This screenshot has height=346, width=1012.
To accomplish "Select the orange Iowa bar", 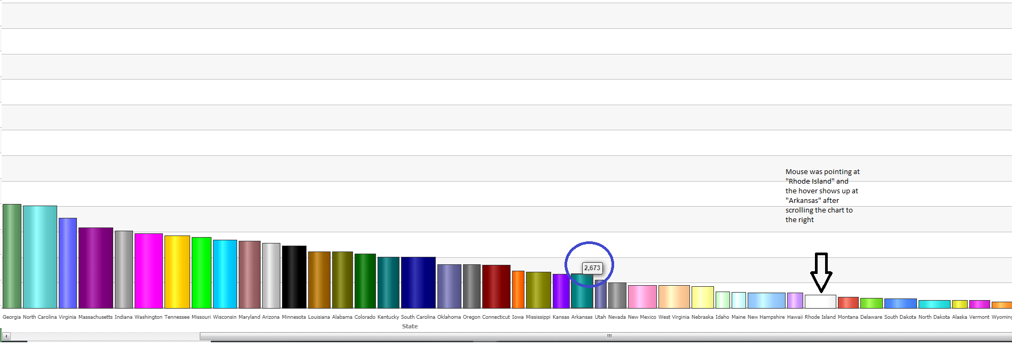I will click(518, 289).
